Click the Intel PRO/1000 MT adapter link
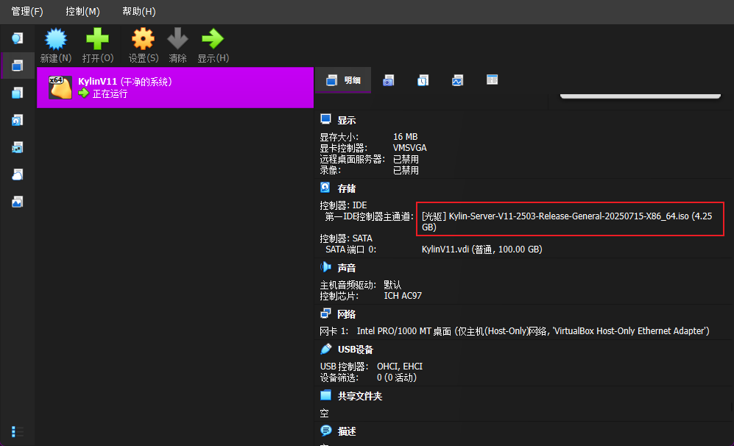Screen dimensions: 734x446 (x=533, y=331)
